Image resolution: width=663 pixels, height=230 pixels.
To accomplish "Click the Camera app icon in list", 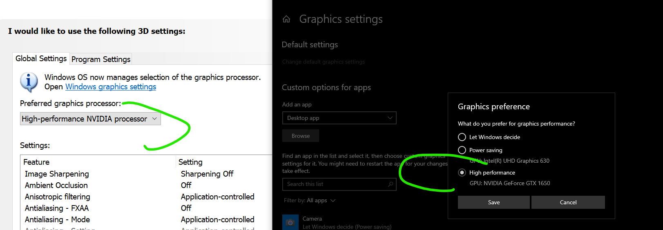I will (x=290, y=222).
